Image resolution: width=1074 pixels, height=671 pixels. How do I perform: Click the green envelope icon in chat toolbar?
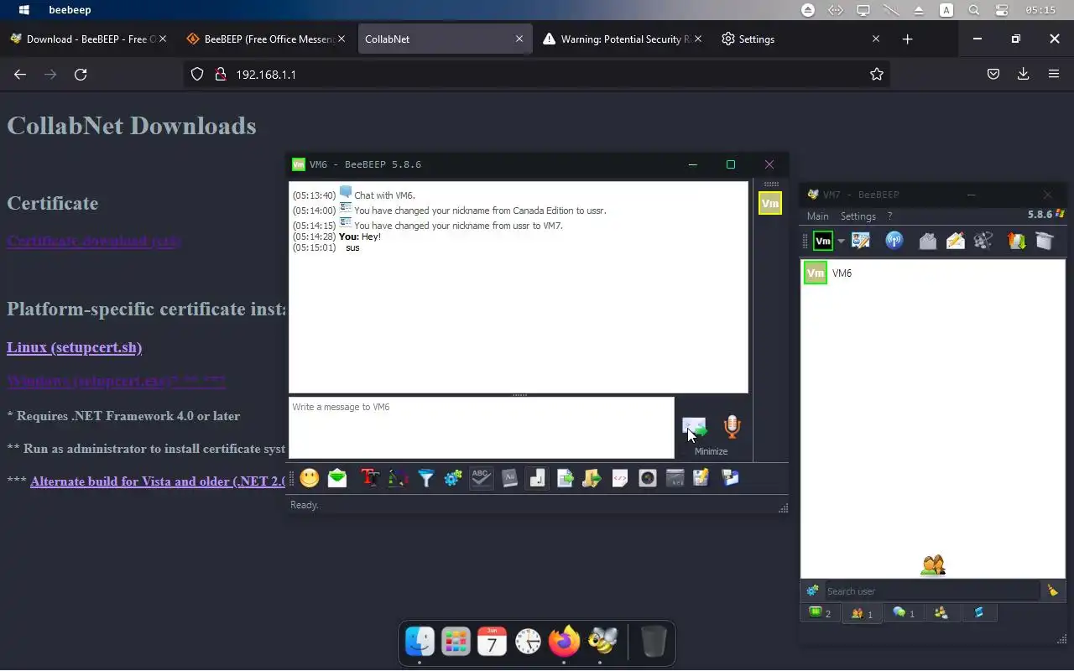(x=337, y=478)
